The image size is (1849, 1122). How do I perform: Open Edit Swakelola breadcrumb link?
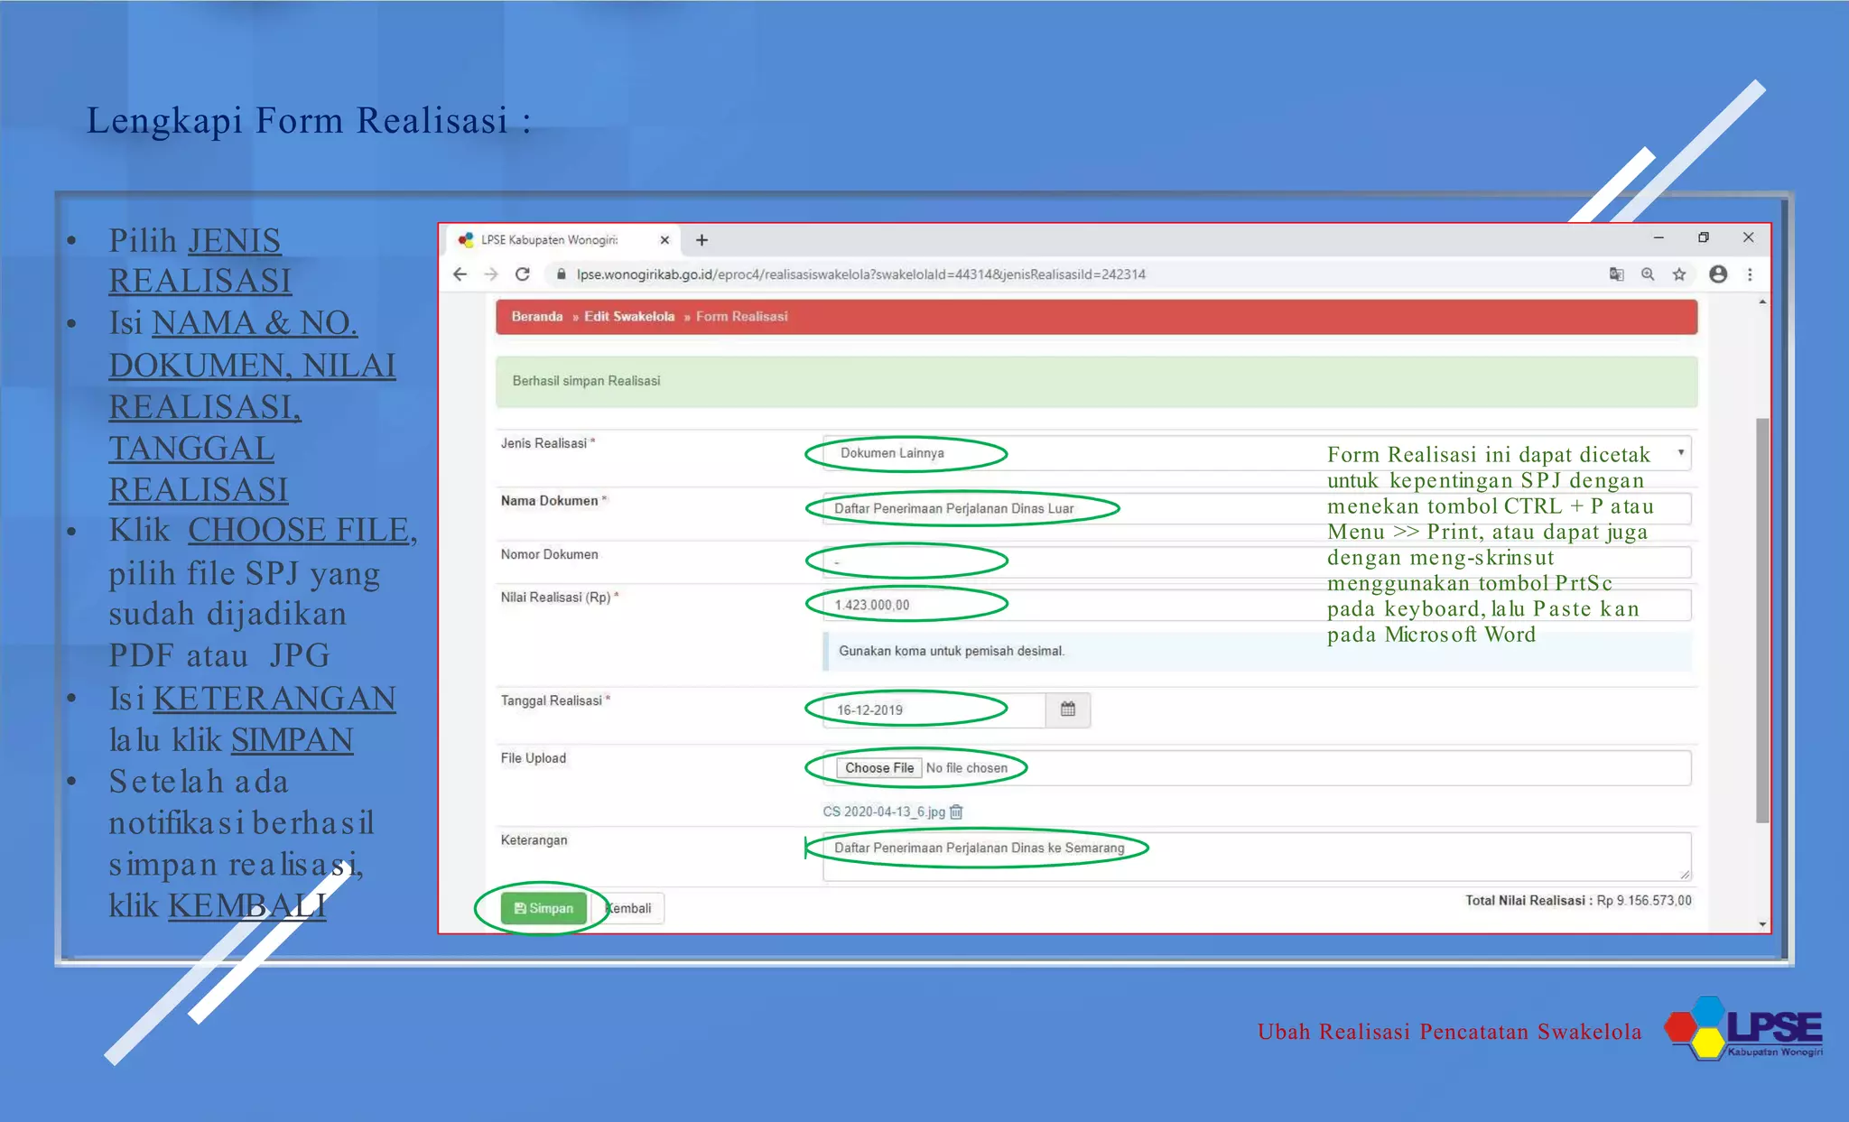pyautogui.click(x=628, y=317)
